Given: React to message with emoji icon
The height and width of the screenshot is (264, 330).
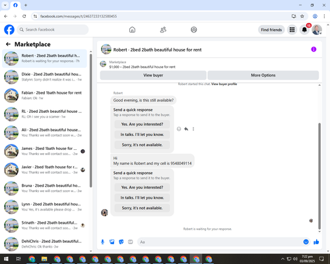Looking at the screenshot, I should tap(179, 129).
